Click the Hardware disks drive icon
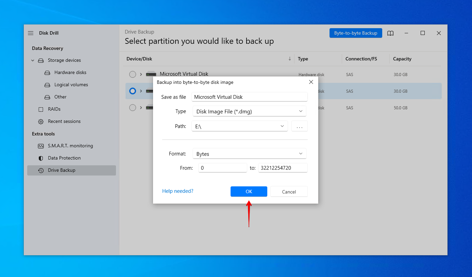Screen dimensions: 472x277 pyautogui.click(x=47, y=73)
